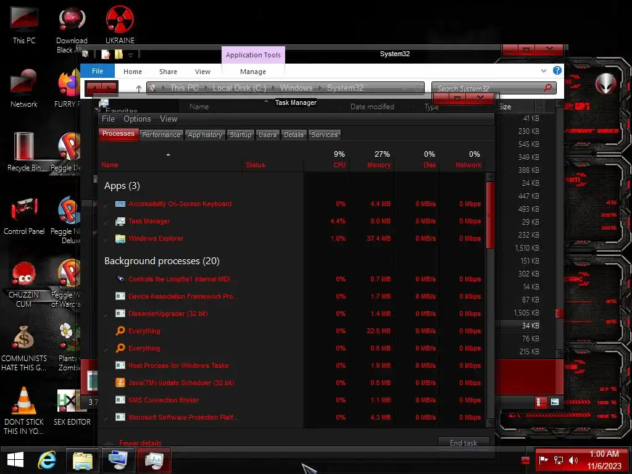
Task: Expand the Windows Explorer process row
Action: [106, 239]
